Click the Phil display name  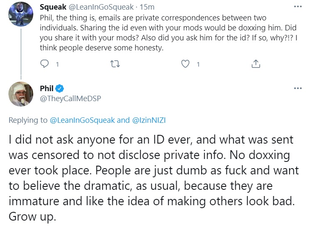(47, 88)
